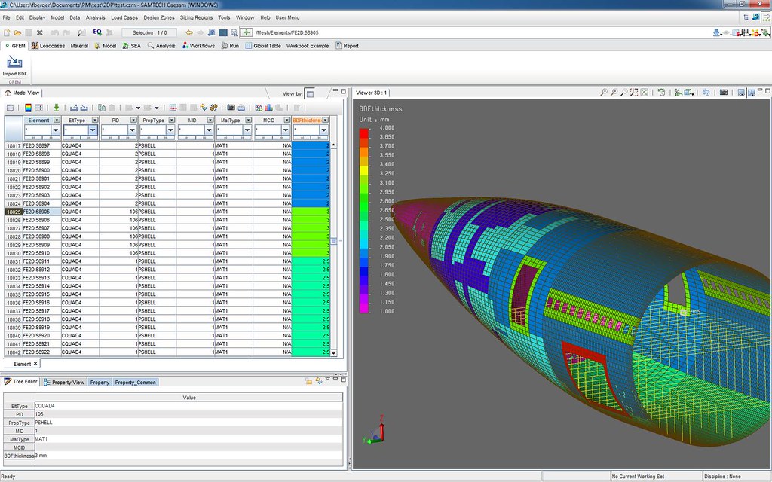This screenshot has width=772, height=482.
Task: Click the rainbow color map icon in Model View
Action: [28, 107]
